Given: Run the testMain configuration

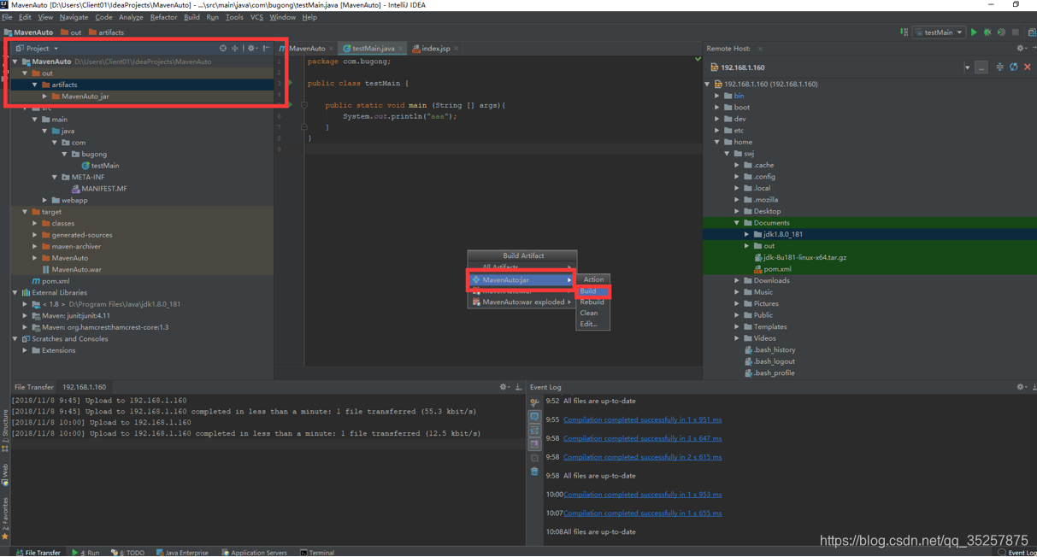Looking at the screenshot, I should (x=974, y=32).
